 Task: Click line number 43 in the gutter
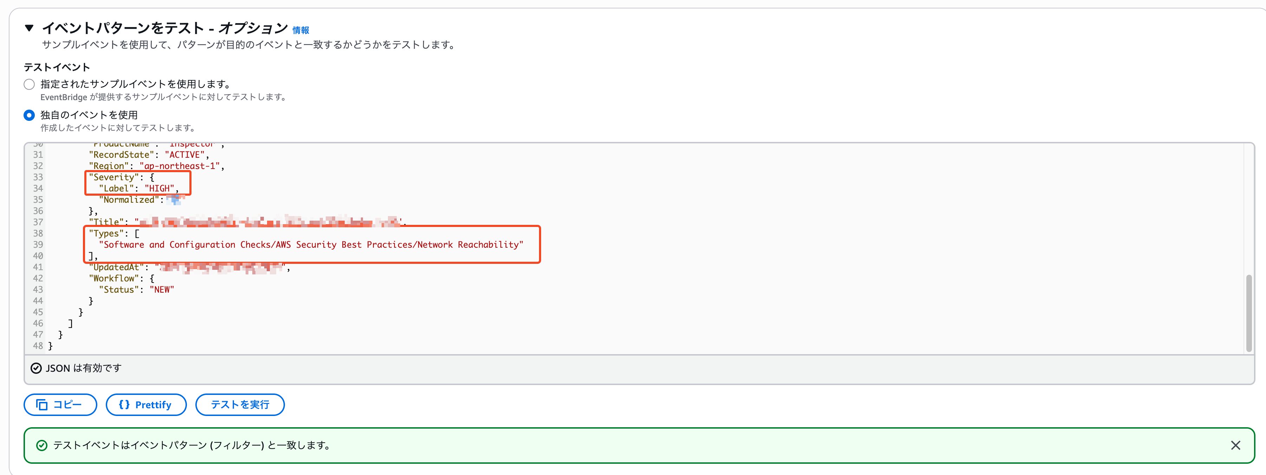point(38,290)
